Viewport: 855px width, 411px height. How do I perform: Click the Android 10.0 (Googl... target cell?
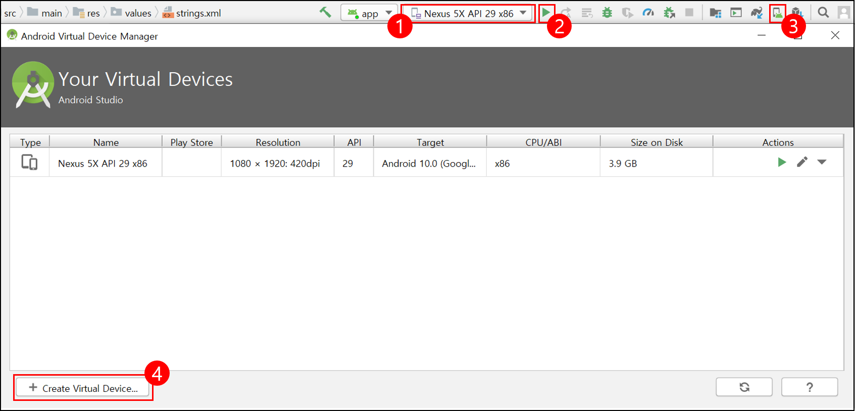click(x=430, y=163)
